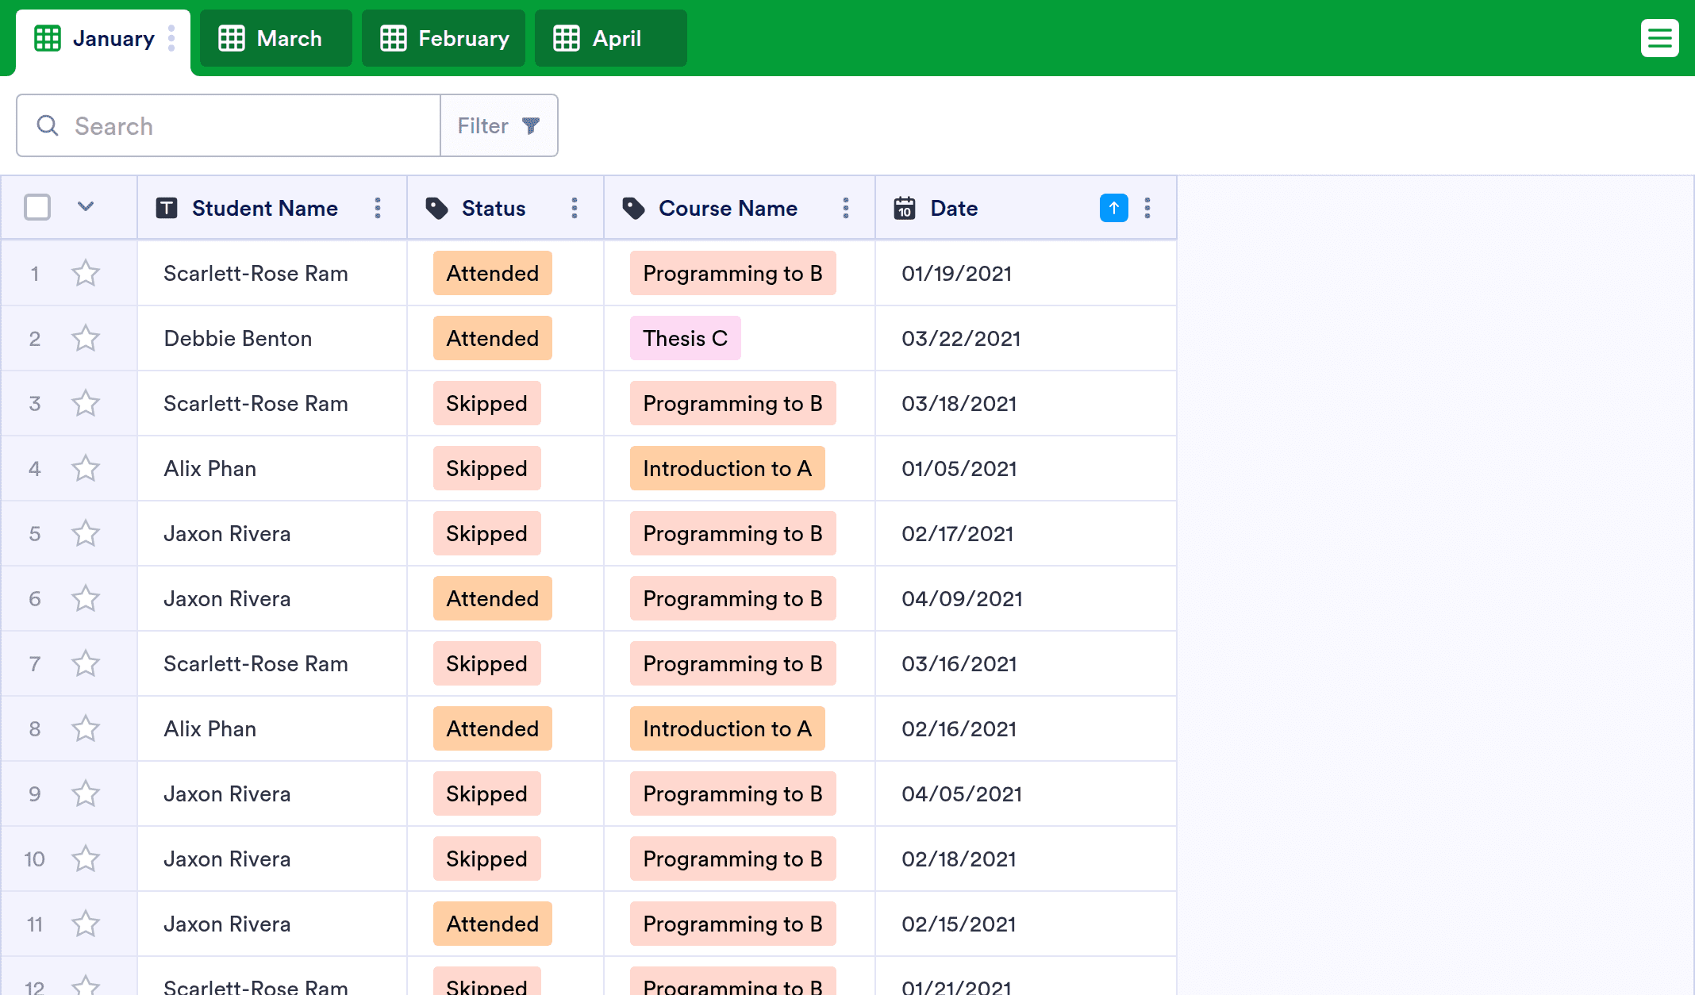The height and width of the screenshot is (995, 1695).
Task: Switch to the March tab
Action: (275, 38)
